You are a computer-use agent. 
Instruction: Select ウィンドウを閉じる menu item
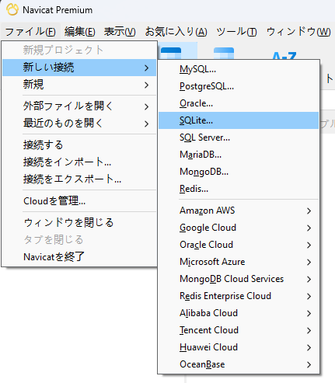coord(79,223)
